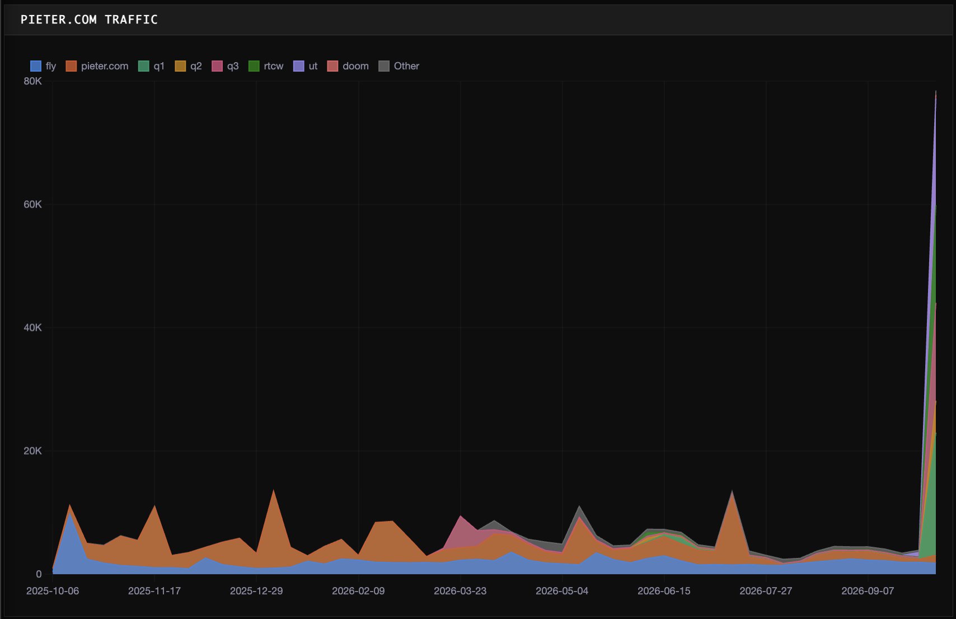Image resolution: width=956 pixels, height=619 pixels.
Task: Click the 2025-11-17 date label
Action: click(x=154, y=591)
